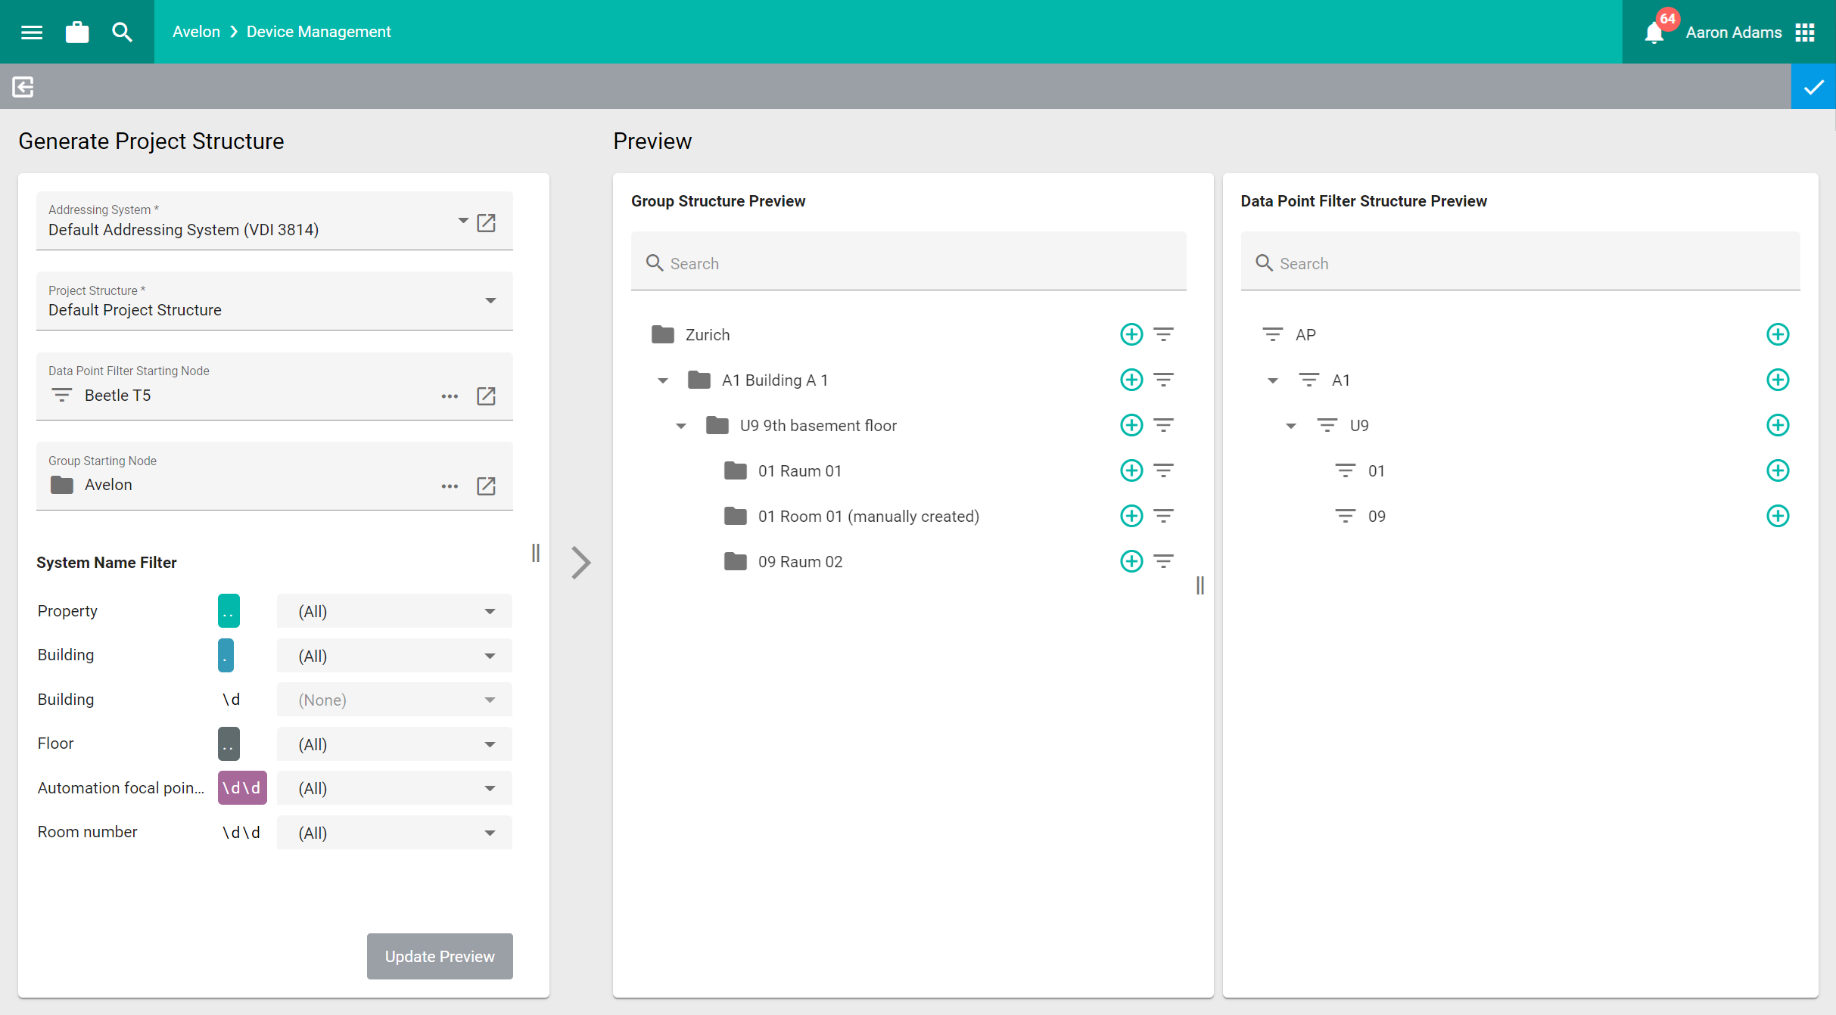The height and width of the screenshot is (1015, 1836).
Task: Add under AP filter node
Action: pos(1778,334)
